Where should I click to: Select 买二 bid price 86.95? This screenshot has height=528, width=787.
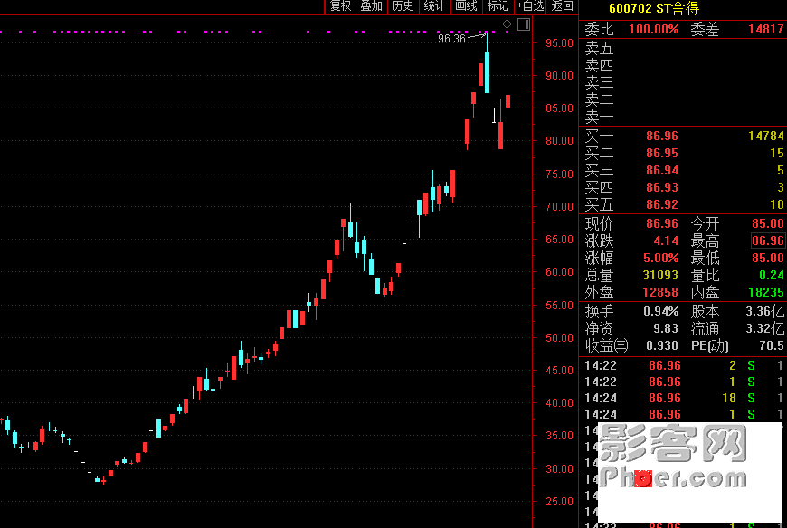(662, 153)
